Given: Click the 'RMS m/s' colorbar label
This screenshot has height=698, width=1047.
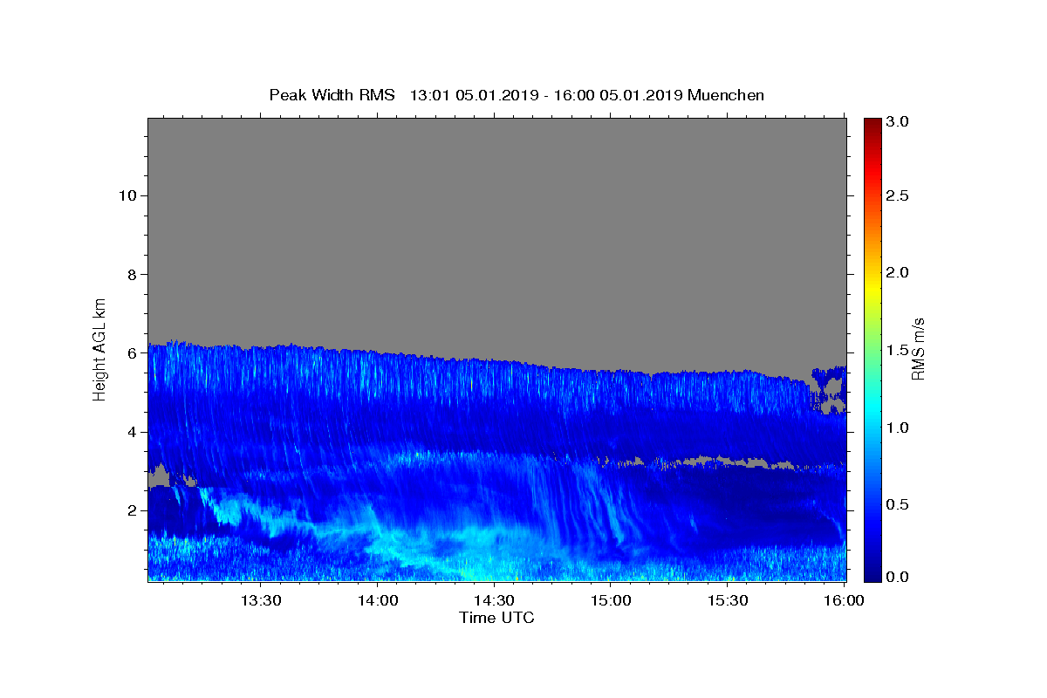Looking at the screenshot, I should coord(918,348).
